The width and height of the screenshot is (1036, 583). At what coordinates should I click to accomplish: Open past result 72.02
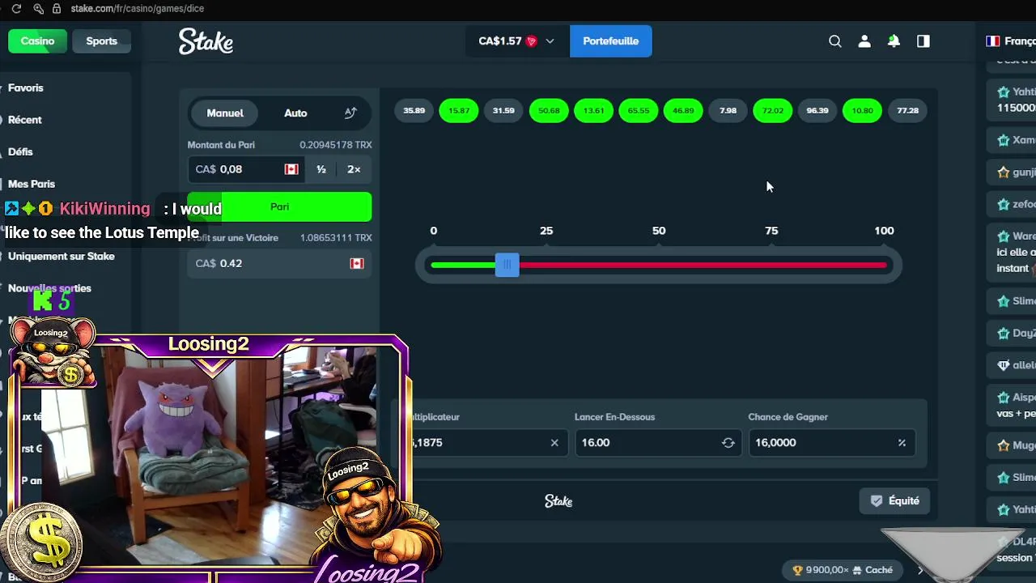pyautogui.click(x=773, y=111)
